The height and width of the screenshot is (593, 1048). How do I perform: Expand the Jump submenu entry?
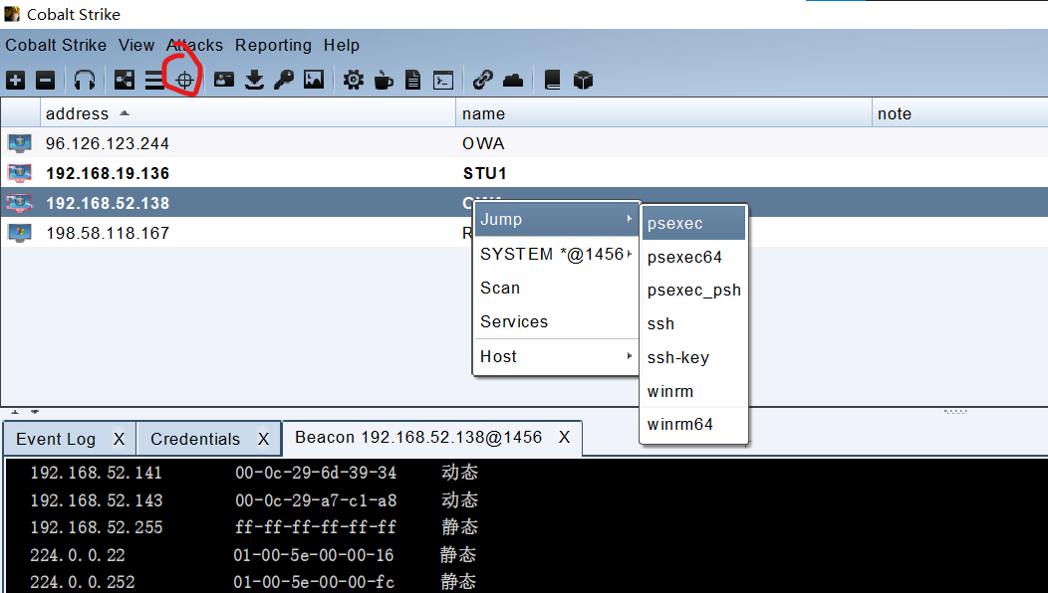tap(556, 219)
